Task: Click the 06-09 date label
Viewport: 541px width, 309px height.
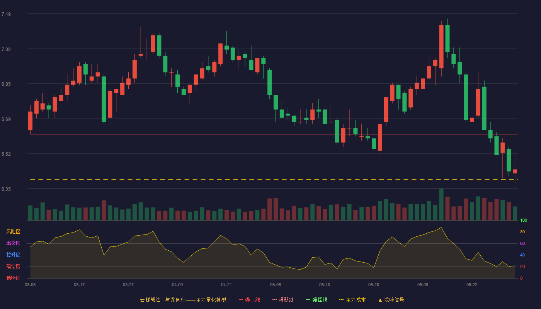Action: pos(423,285)
